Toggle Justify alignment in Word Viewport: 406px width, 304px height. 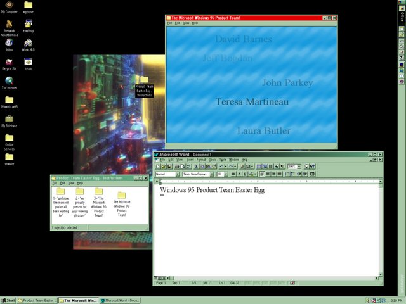(x=279, y=174)
